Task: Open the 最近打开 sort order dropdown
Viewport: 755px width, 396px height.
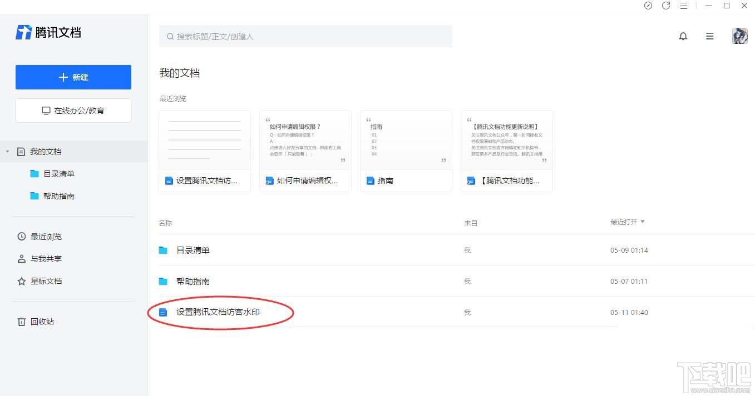Action: (628, 222)
